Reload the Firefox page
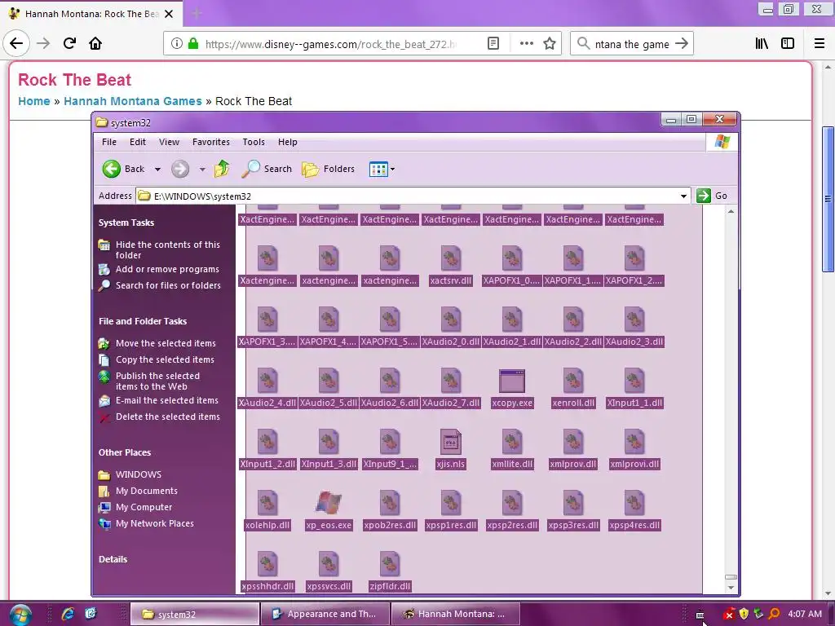Image resolution: width=835 pixels, height=626 pixels. [69, 43]
